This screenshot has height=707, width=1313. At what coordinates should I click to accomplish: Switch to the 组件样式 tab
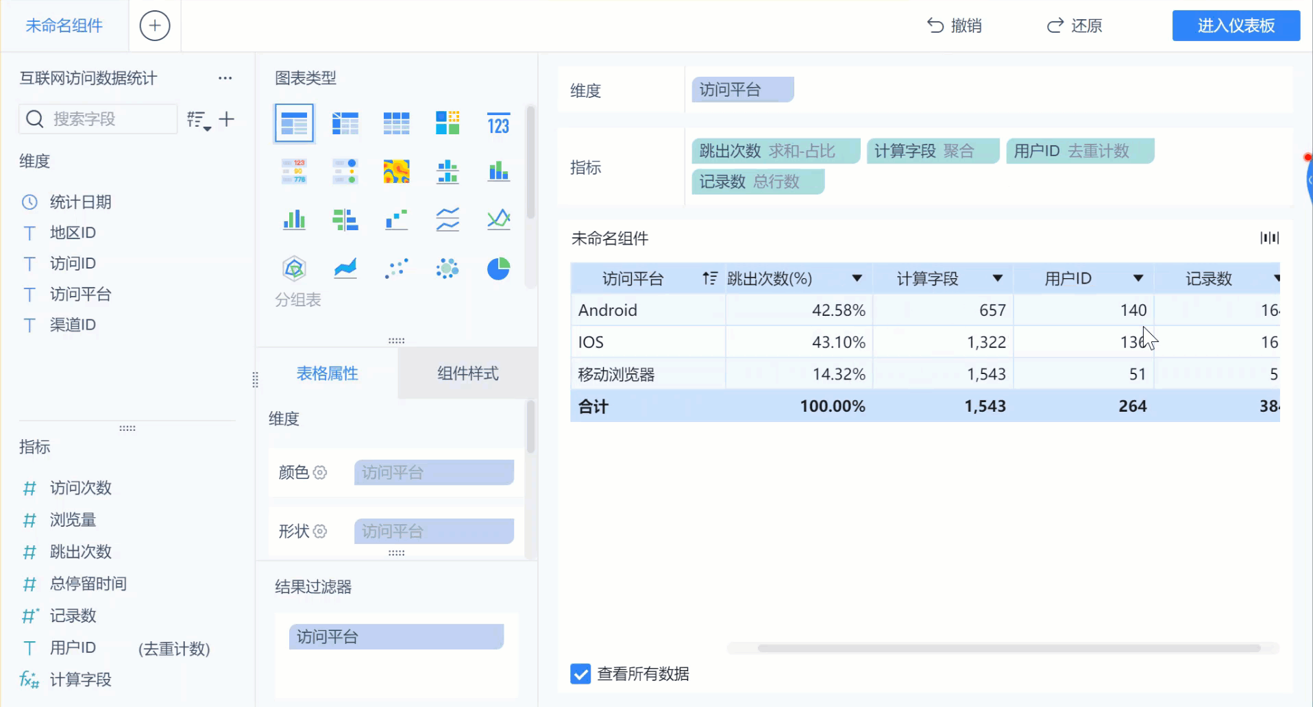tap(468, 373)
